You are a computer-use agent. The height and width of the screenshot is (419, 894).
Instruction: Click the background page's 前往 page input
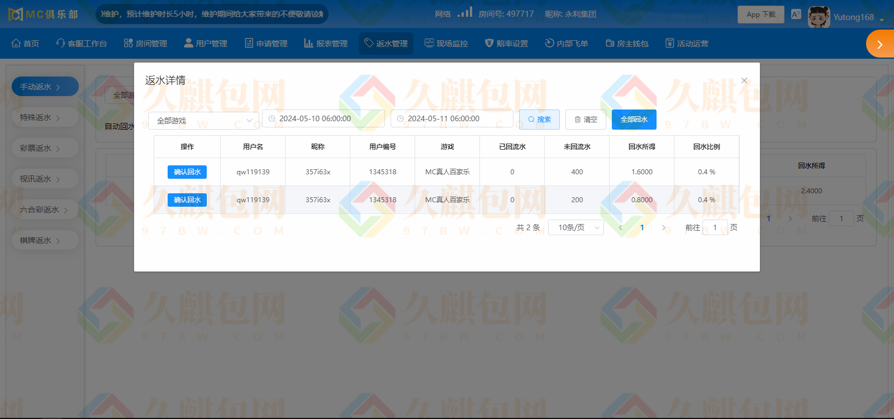(841, 218)
